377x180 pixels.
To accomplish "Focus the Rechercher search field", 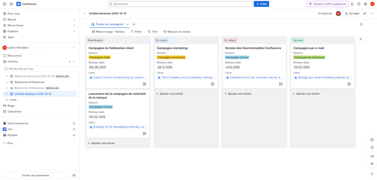I will pyautogui.click(x=180, y=4).
